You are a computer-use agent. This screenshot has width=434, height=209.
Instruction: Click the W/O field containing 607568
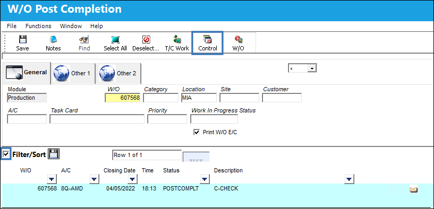point(123,98)
